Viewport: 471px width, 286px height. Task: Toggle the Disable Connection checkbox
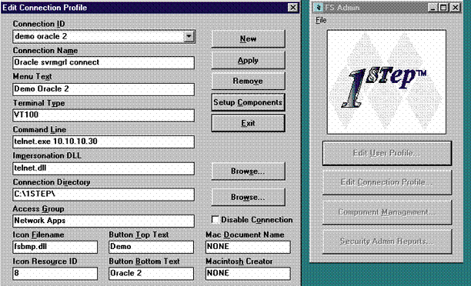215,220
